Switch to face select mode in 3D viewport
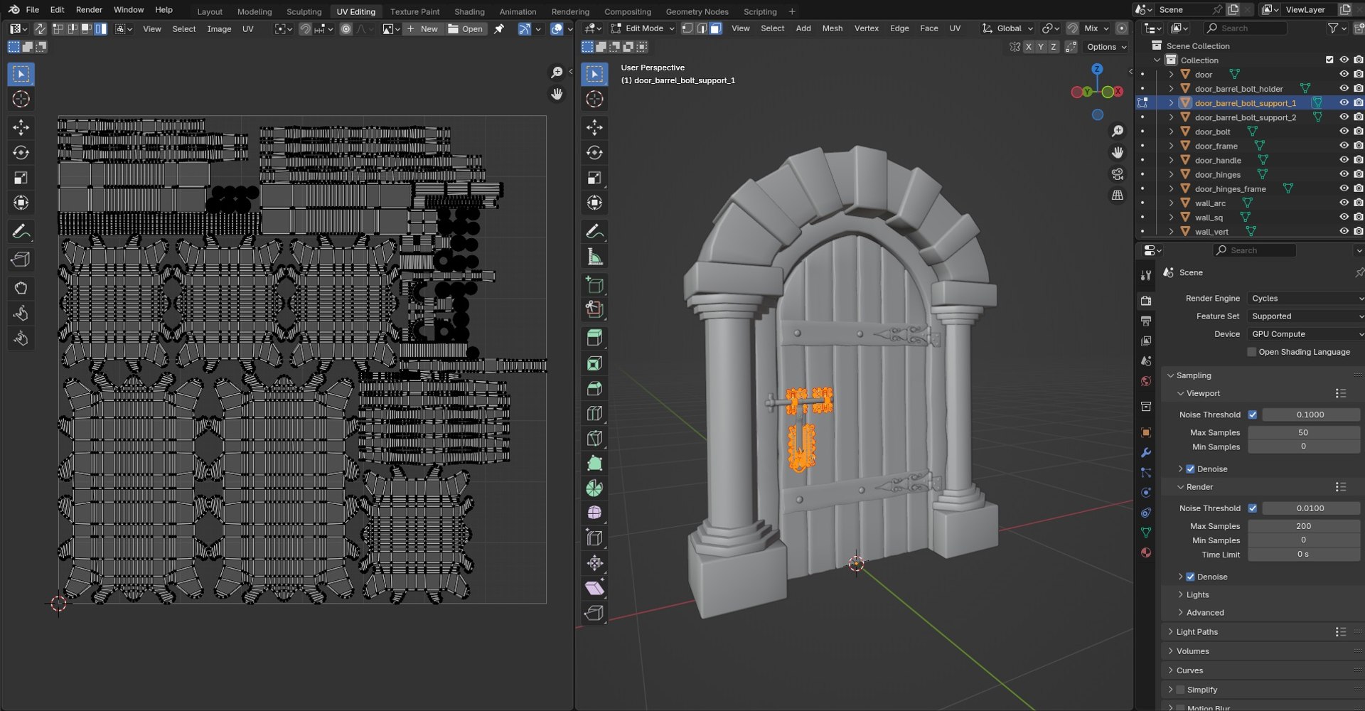This screenshot has height=711, width=1365. (716, 28)
